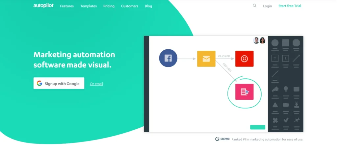Image resolution: width=337 pixels, height=153 pixels.
Task: Click the male collaborator avatar
Action: [x=256, y=40]
